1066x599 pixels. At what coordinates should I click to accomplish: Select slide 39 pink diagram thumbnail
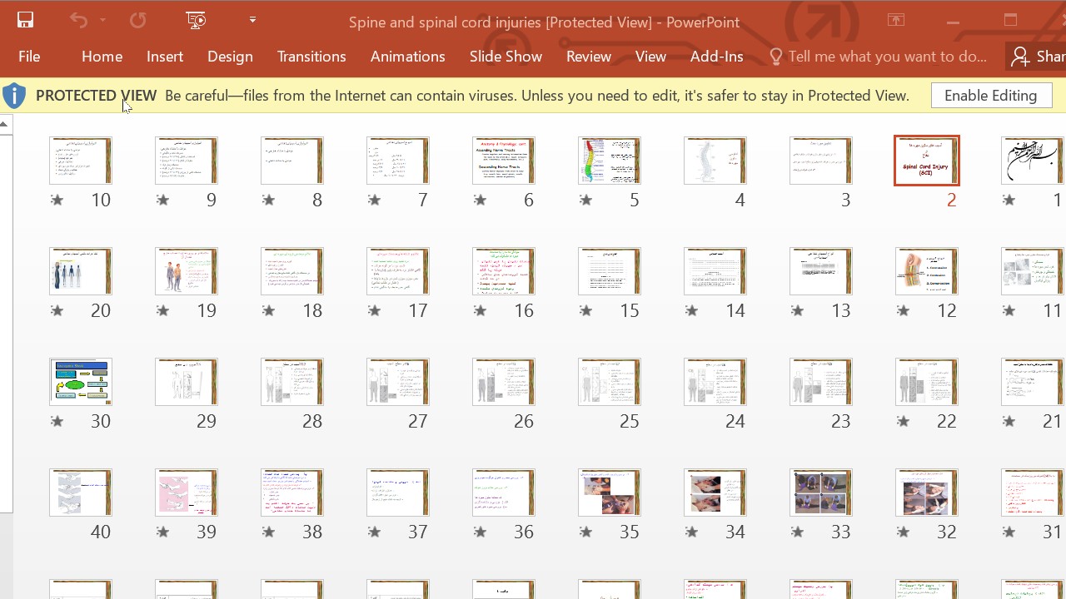point(187,493)
